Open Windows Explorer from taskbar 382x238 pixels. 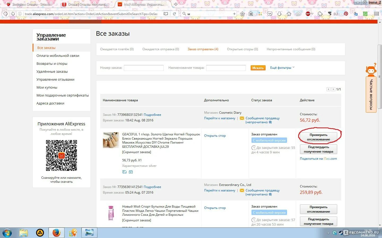tap(24, 233)
